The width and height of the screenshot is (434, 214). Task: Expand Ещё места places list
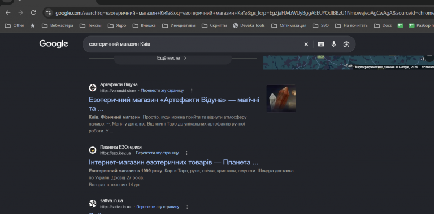pyautogui.click(x=173, y=58)
